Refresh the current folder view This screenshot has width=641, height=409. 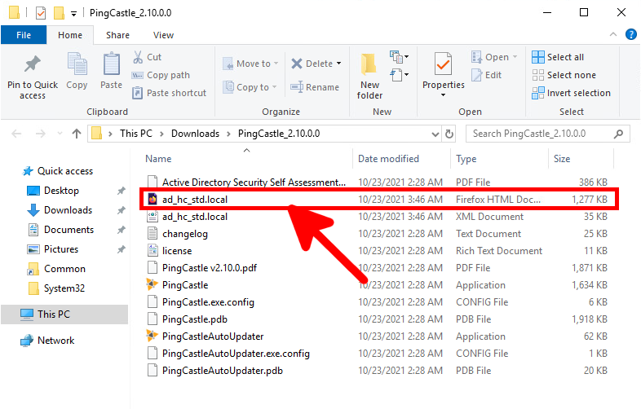pos(449,134)
